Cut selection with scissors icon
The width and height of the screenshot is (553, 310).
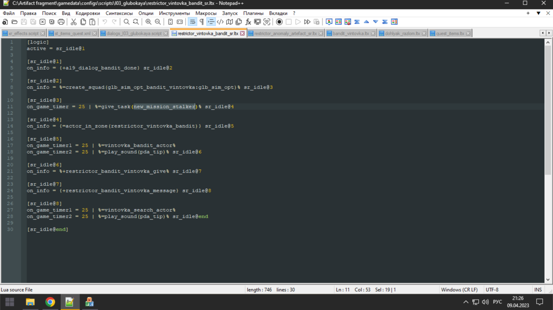click(x=74, y=22)
